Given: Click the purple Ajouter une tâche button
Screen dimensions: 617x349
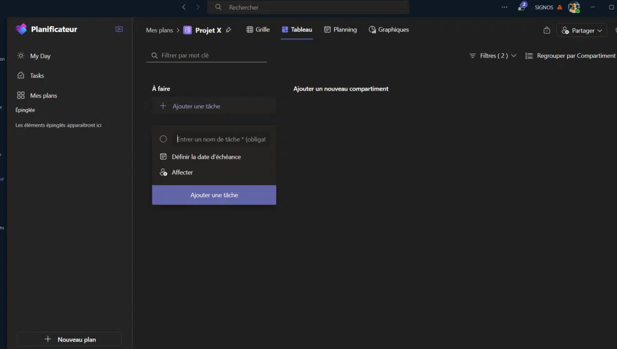Looking at the screenshot, I should 214,195.
